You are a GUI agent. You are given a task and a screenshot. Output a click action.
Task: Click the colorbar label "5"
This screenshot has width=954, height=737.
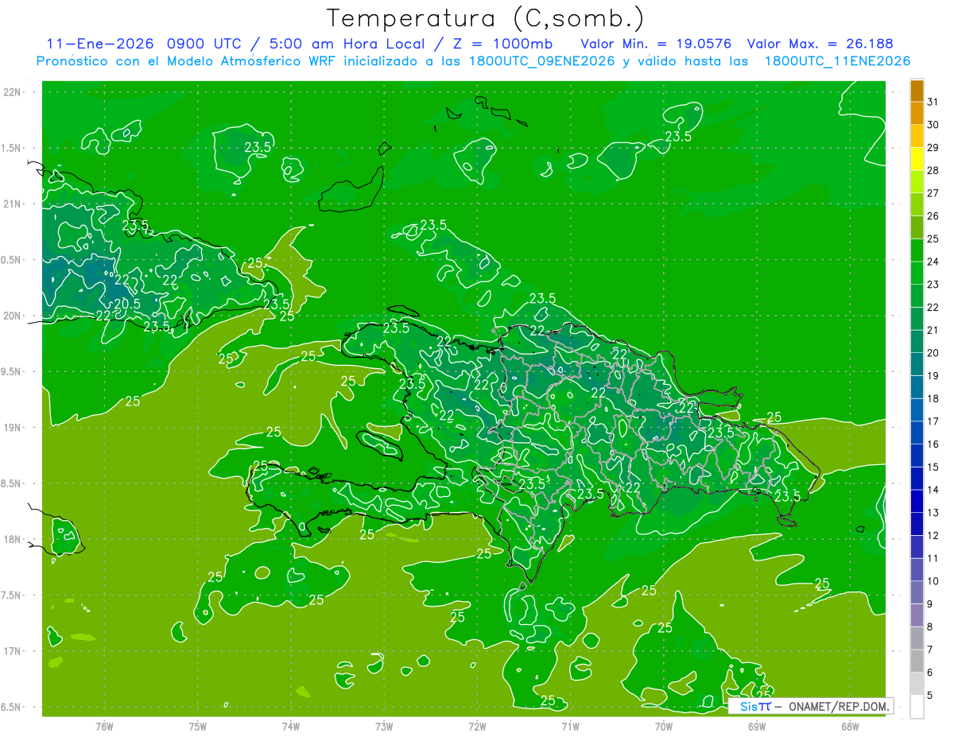click(x=931, y=695)
